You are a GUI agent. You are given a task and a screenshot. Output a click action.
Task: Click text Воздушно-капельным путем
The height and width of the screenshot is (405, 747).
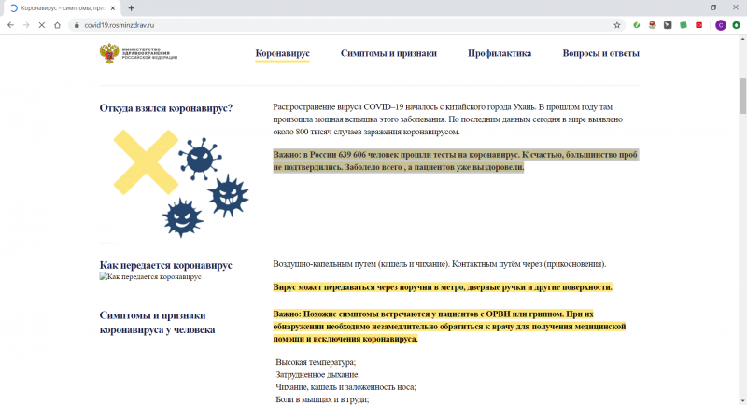(x=439, y=264)
